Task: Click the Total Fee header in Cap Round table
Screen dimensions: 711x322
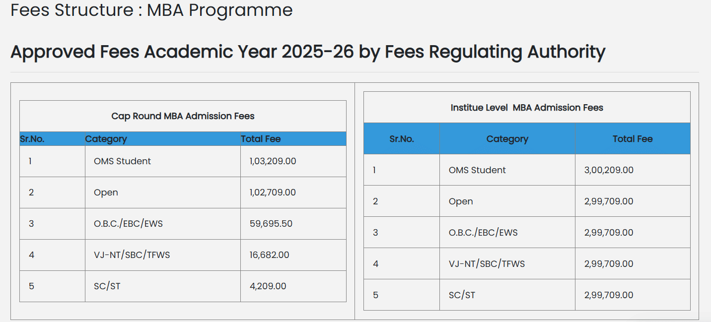Action: (x=261, y=139)
